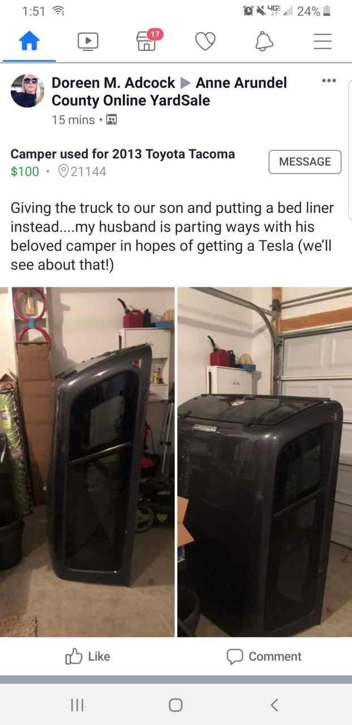View the left camper shell photo
Viewport: 352px width, 725px height.
click(x=87, y=462)
